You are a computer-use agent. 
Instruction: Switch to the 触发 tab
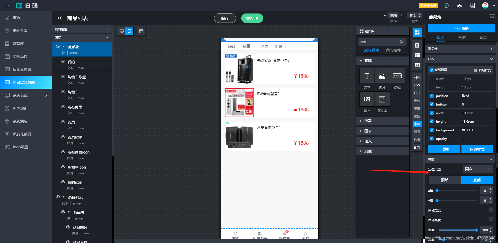(483, 38)
